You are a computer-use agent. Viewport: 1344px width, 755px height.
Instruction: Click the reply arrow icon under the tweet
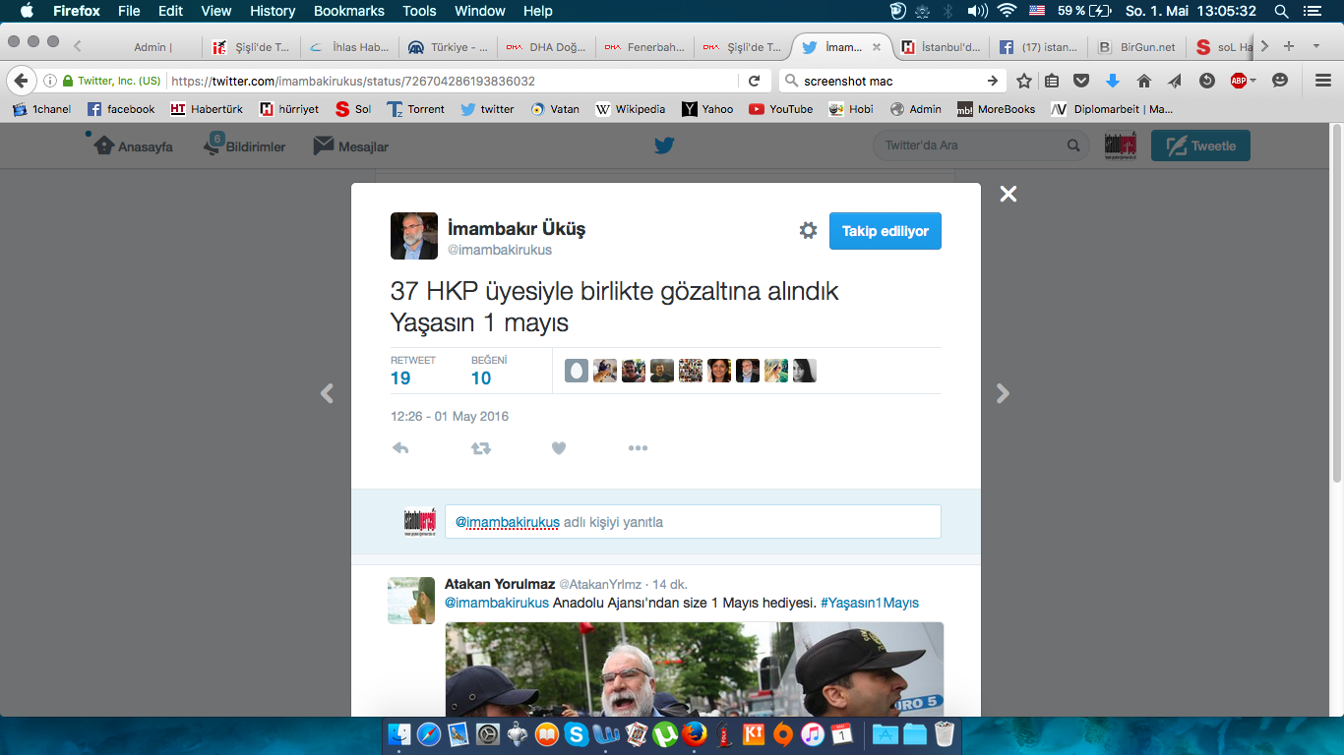(x=400, y=448)
